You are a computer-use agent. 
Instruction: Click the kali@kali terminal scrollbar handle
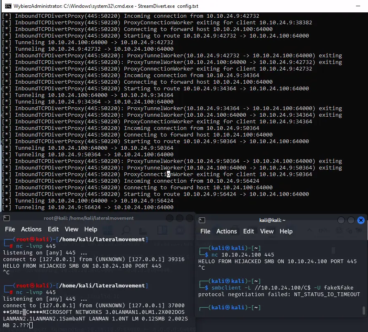(x=363, y=310)
